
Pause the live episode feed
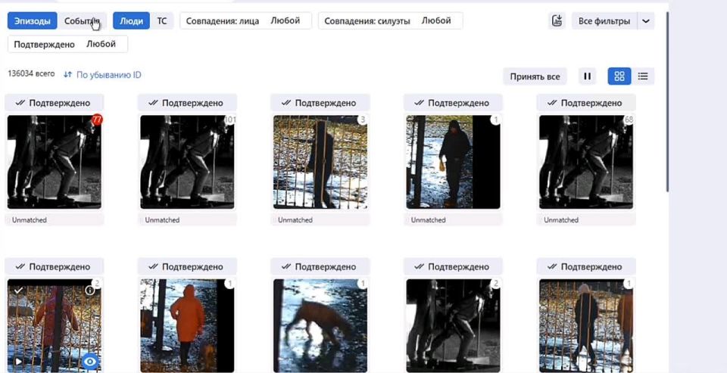(587, 76)
